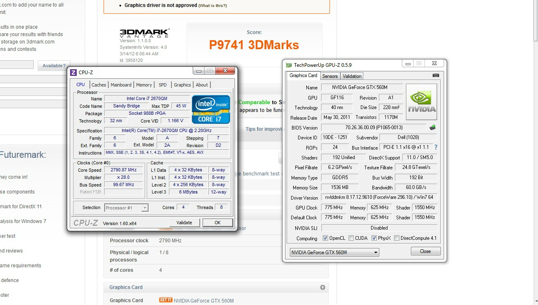Click the Multiplier value x 28.0
538x305 pixels.
pos(123,178)
